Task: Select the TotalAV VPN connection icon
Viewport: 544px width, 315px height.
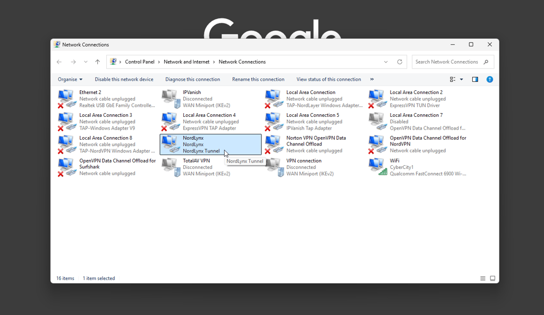Action: point(171,167)
